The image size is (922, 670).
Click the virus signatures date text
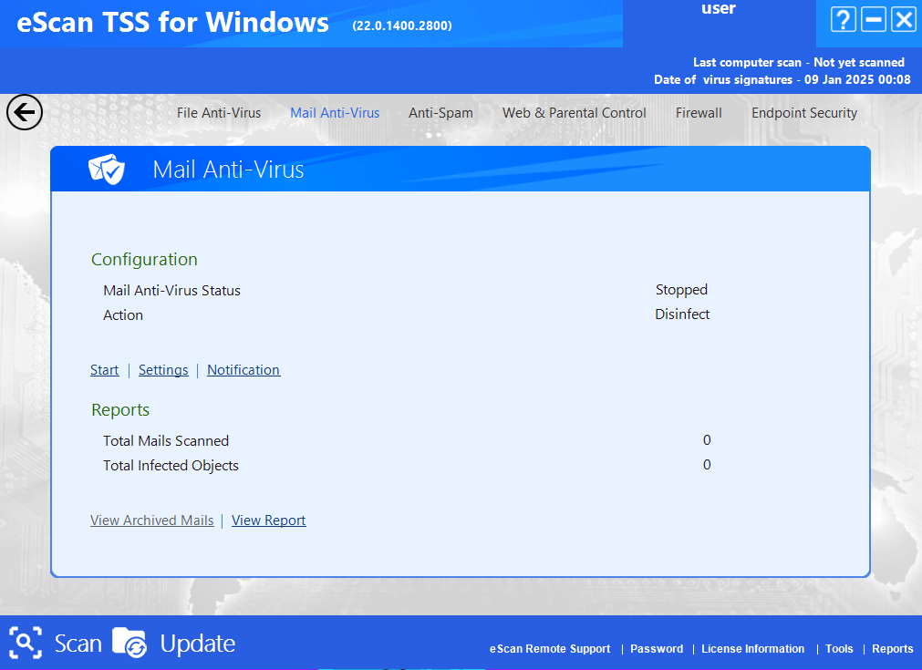(782, 79)
